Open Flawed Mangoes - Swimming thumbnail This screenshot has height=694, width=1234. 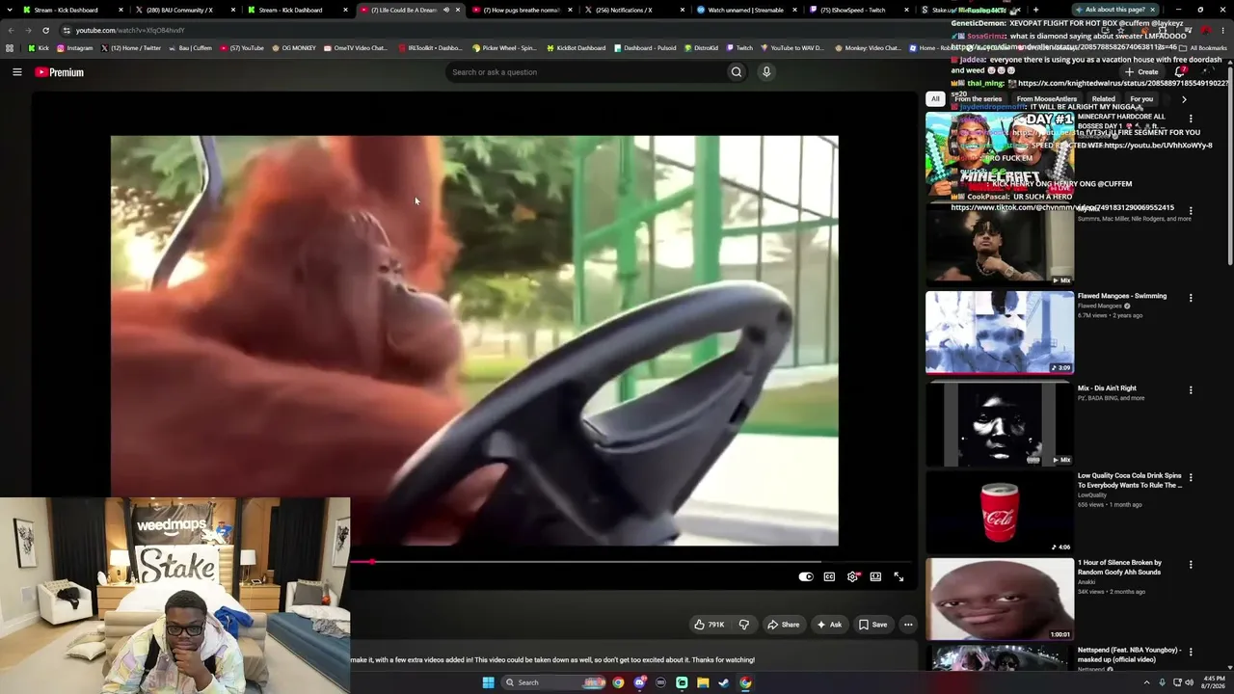pyautogui.click(x=1000, y=333)
